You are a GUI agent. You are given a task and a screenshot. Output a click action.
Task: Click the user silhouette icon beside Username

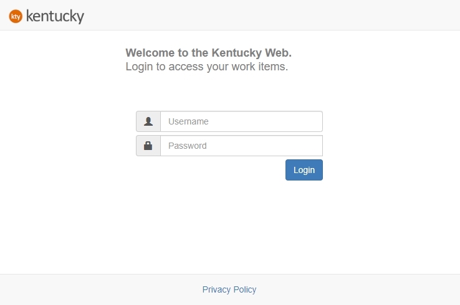click(148, 121)
